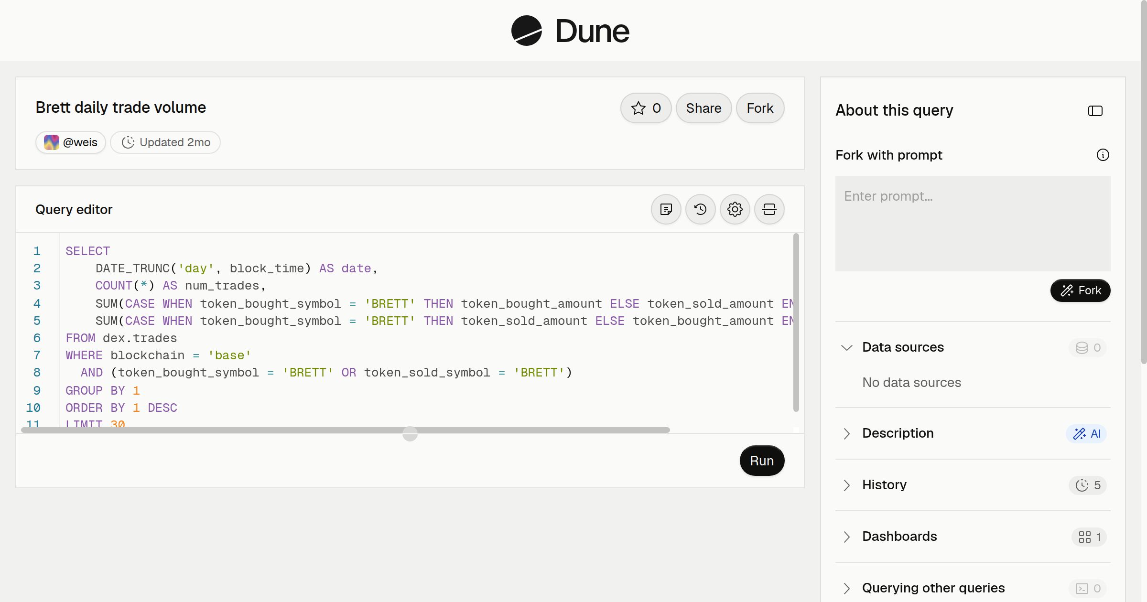Image resolution: width=1147 pixels, height=602 pixels.
Task: Click the History count badge showing 5
Action: [1088, 485]
